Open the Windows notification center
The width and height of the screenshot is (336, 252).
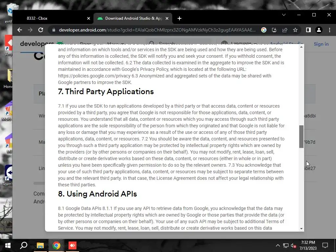point(325,245)
